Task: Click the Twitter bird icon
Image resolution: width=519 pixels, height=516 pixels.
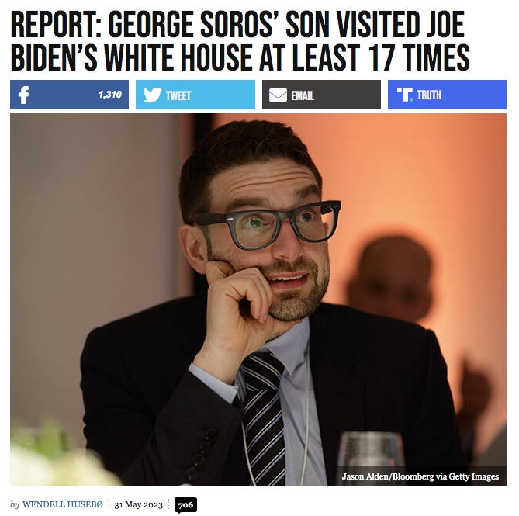Action: click(152, 95)
